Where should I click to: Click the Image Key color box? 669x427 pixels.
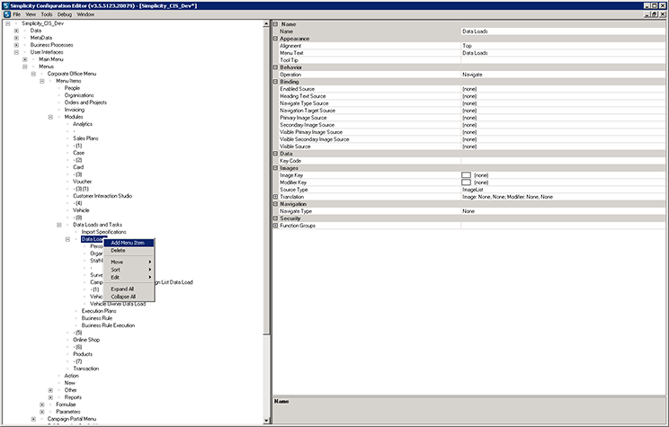[467, 175]
